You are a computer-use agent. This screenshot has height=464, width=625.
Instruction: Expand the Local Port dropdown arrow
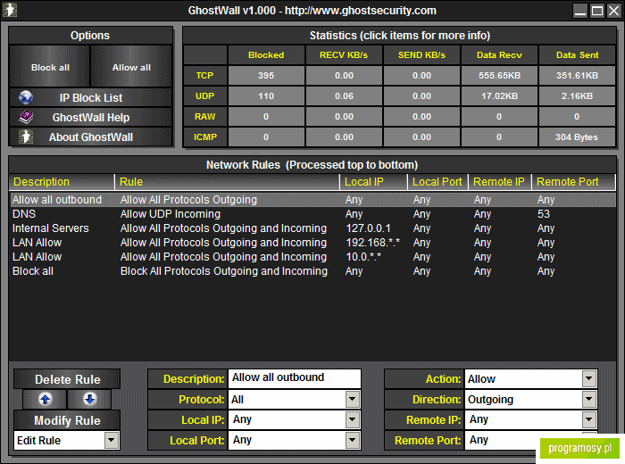click(x=353, y=440)
